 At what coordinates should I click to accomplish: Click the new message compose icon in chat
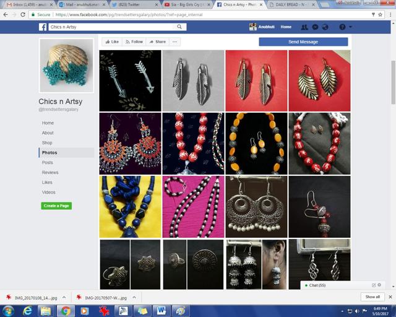coord(374,285)
